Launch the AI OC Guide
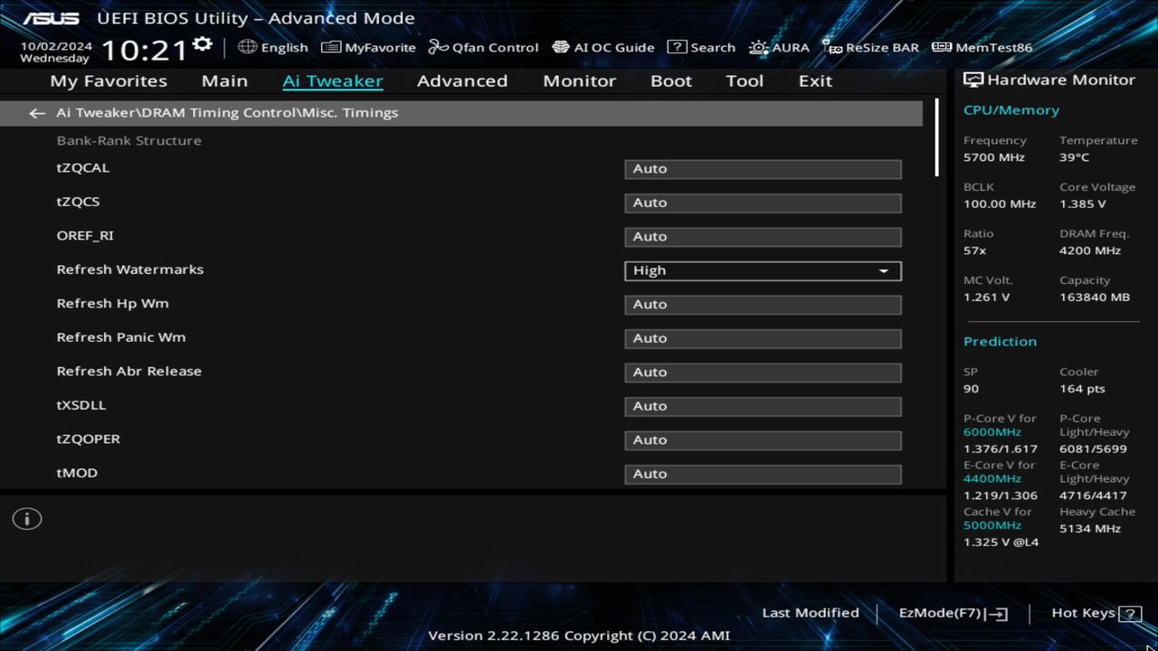 [x=603, y=47]
